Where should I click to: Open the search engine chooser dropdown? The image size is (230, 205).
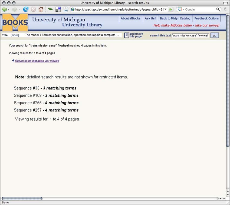click(x=183, y=9)
